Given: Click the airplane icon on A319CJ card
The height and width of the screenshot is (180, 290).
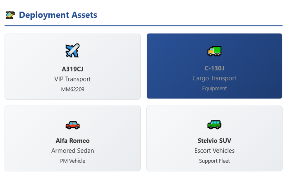Looking at the screenshot, I should pos(72,50).
